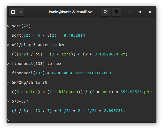This screenshot has height=130, width=163.
Task: Click the word "kilogram" in the output
Action: pos(69,92)
